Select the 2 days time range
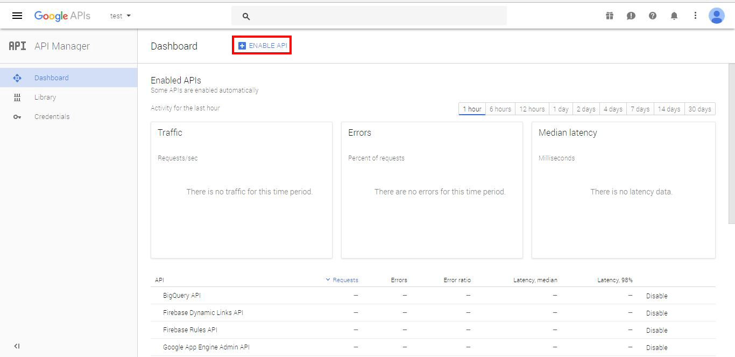This screenshot has width=735, height=357. point(586,109)
